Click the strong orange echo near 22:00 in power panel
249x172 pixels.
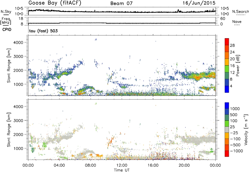198,77
